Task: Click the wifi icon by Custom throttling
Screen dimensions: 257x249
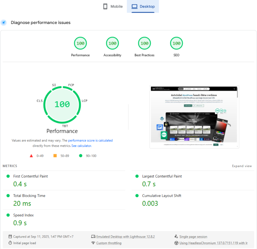Action: click(93, 243)
